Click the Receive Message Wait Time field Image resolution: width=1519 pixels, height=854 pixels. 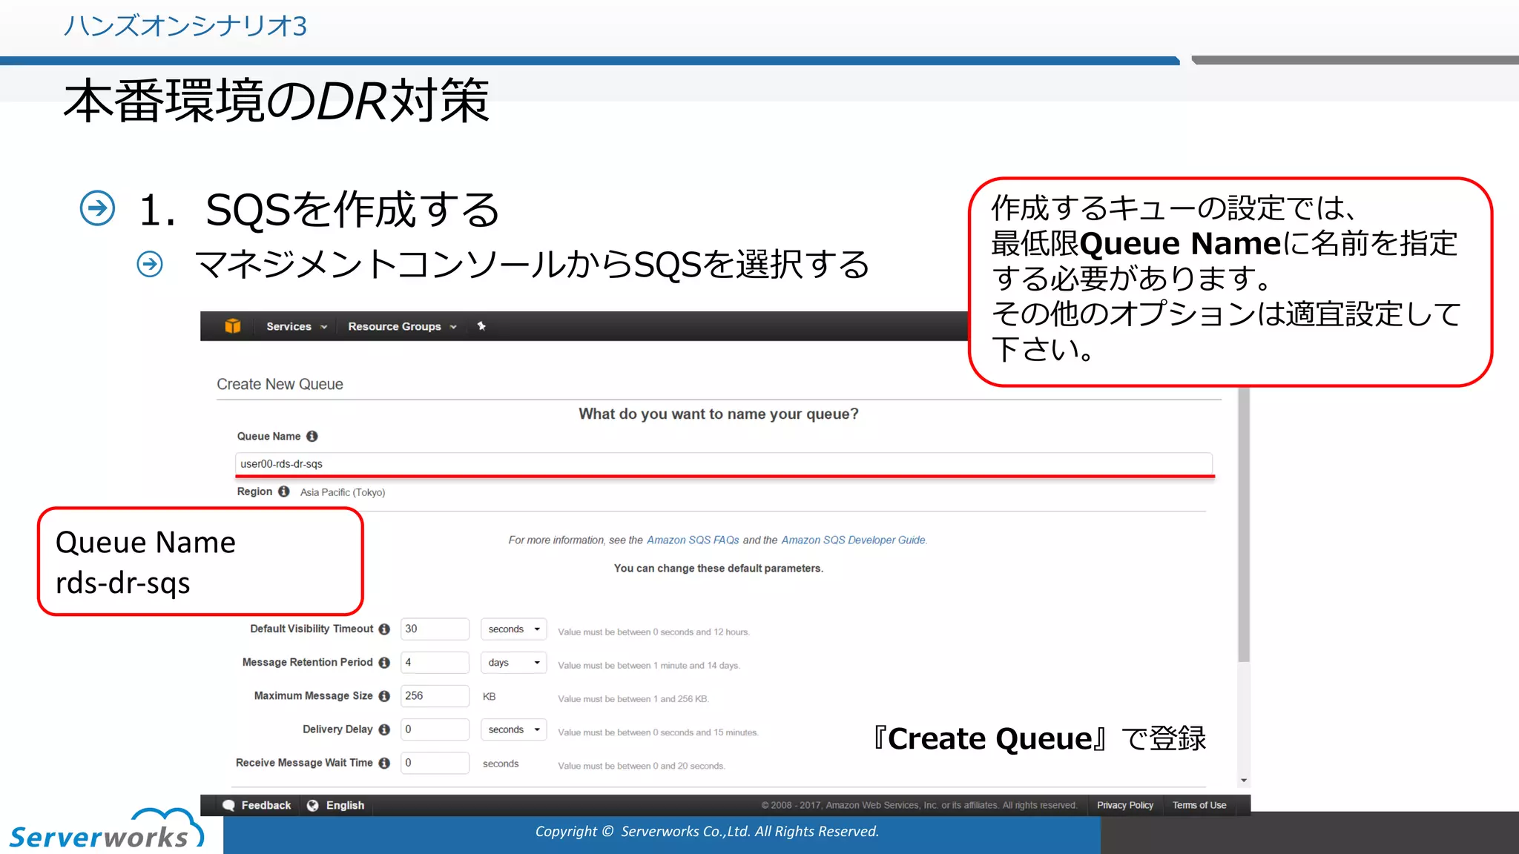[x=435, y=763]
